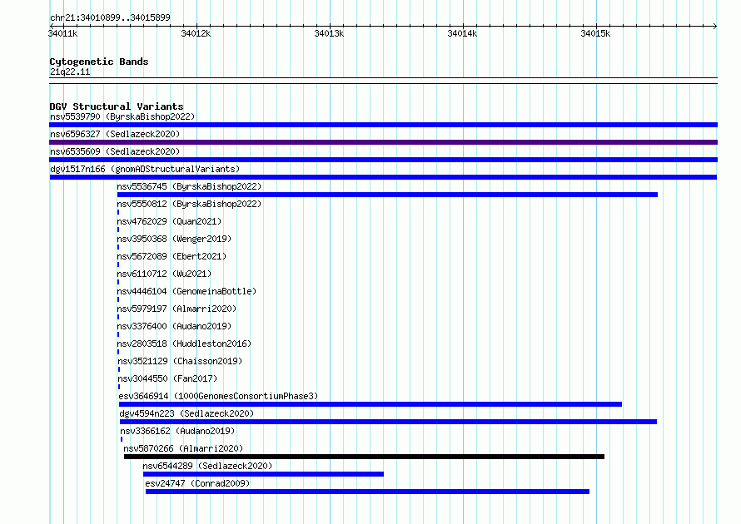
Task: Open the nsv6596327 (Sedlazeck2020) variant label
Action: pyautogui.click(x=115, y=134)
